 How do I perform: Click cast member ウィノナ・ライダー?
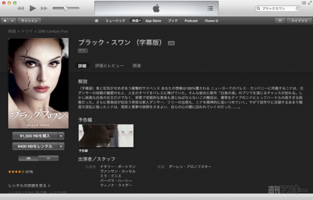[116, 185]
